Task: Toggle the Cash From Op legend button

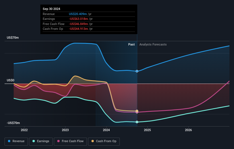Action: point(104,141)
